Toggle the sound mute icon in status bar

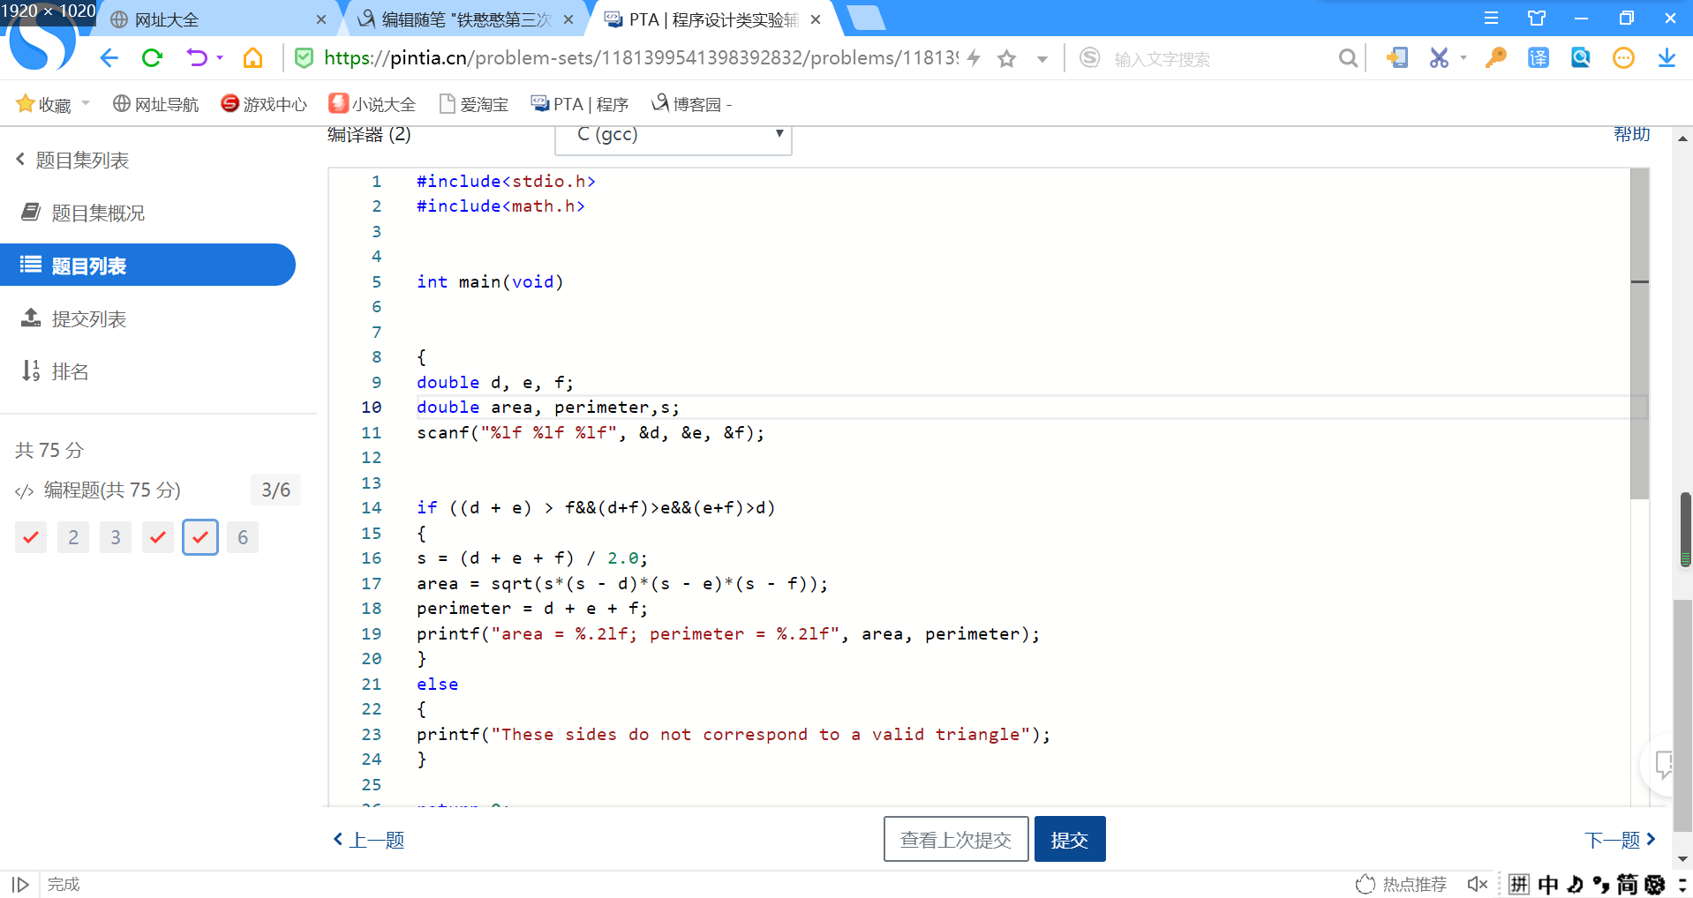point(1477,884)
